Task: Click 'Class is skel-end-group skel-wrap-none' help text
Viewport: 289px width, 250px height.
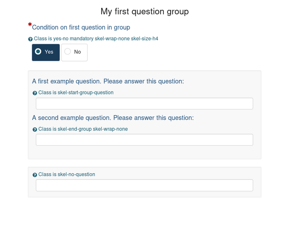Action: pyautogui.click(x=83, y=129)
